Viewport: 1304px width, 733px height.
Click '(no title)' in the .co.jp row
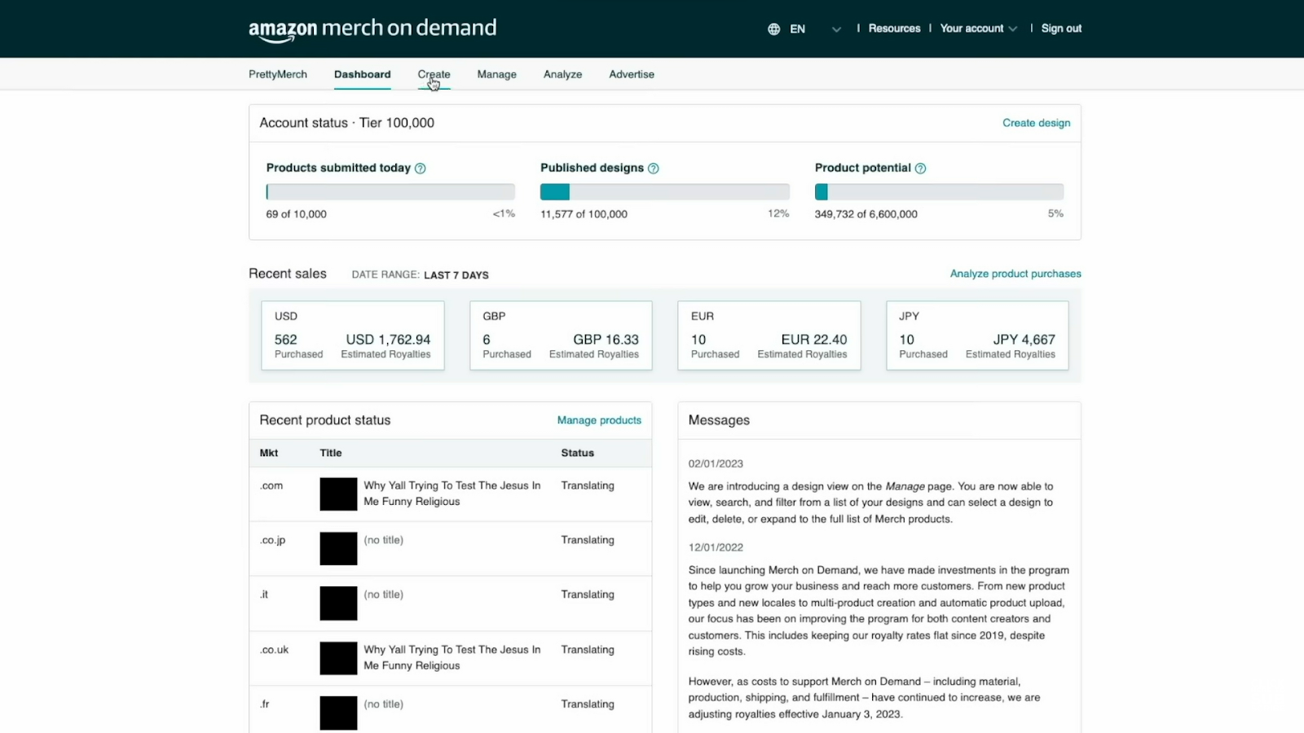[384, 540]
